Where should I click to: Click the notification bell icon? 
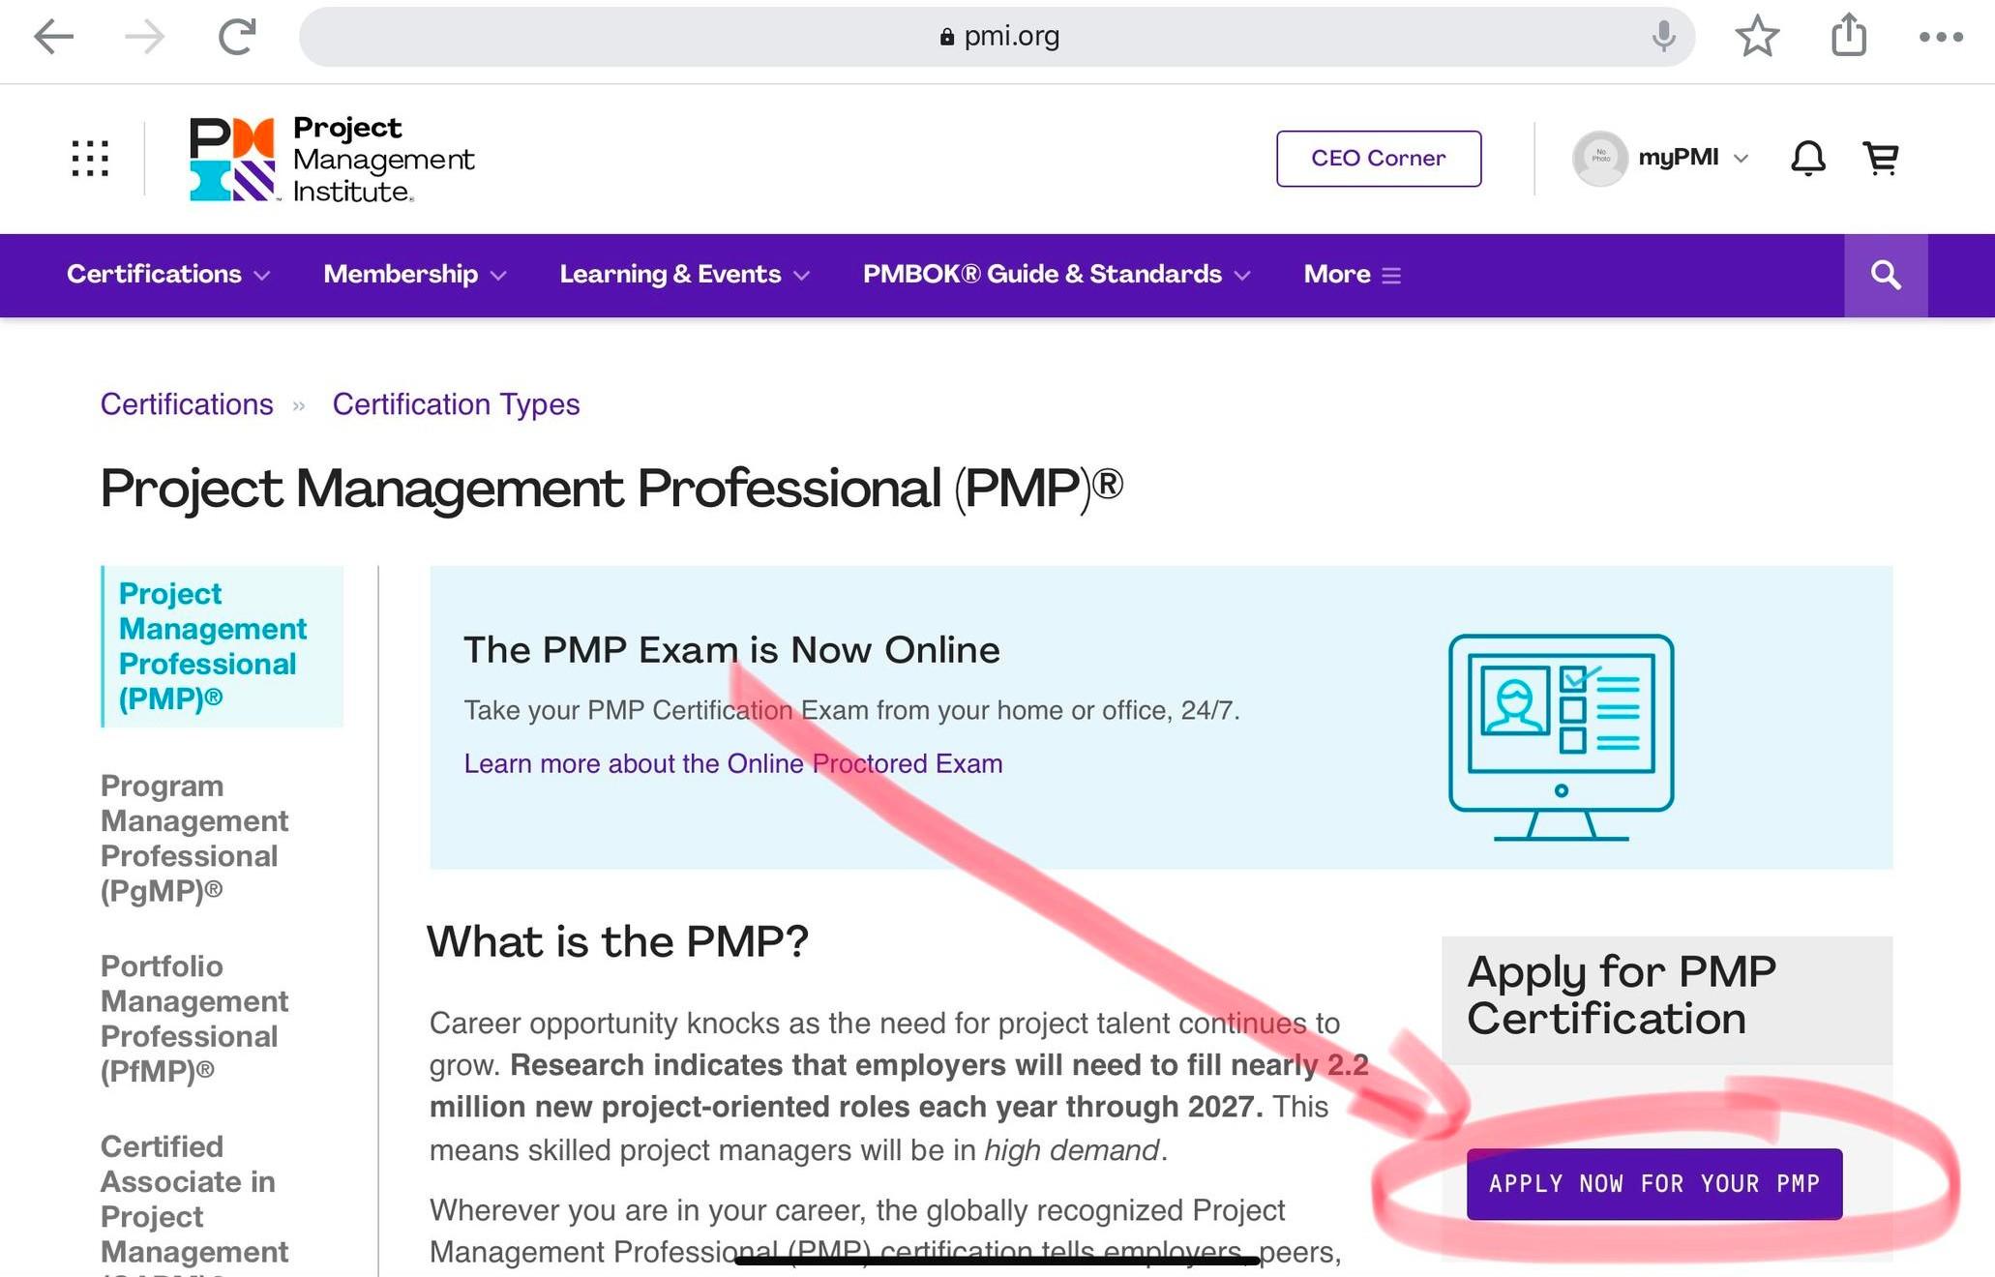coord(1807,159)
